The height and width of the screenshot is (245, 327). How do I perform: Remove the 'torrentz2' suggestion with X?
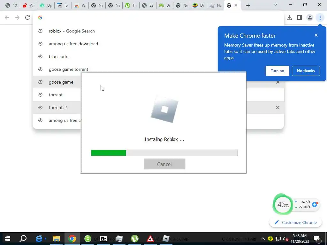point(278,108)
